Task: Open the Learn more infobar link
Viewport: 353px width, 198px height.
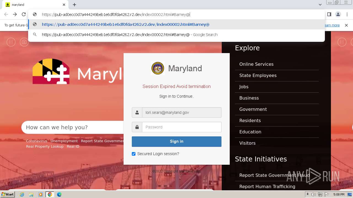Action: pyautogui.click(x=332, y=25)
